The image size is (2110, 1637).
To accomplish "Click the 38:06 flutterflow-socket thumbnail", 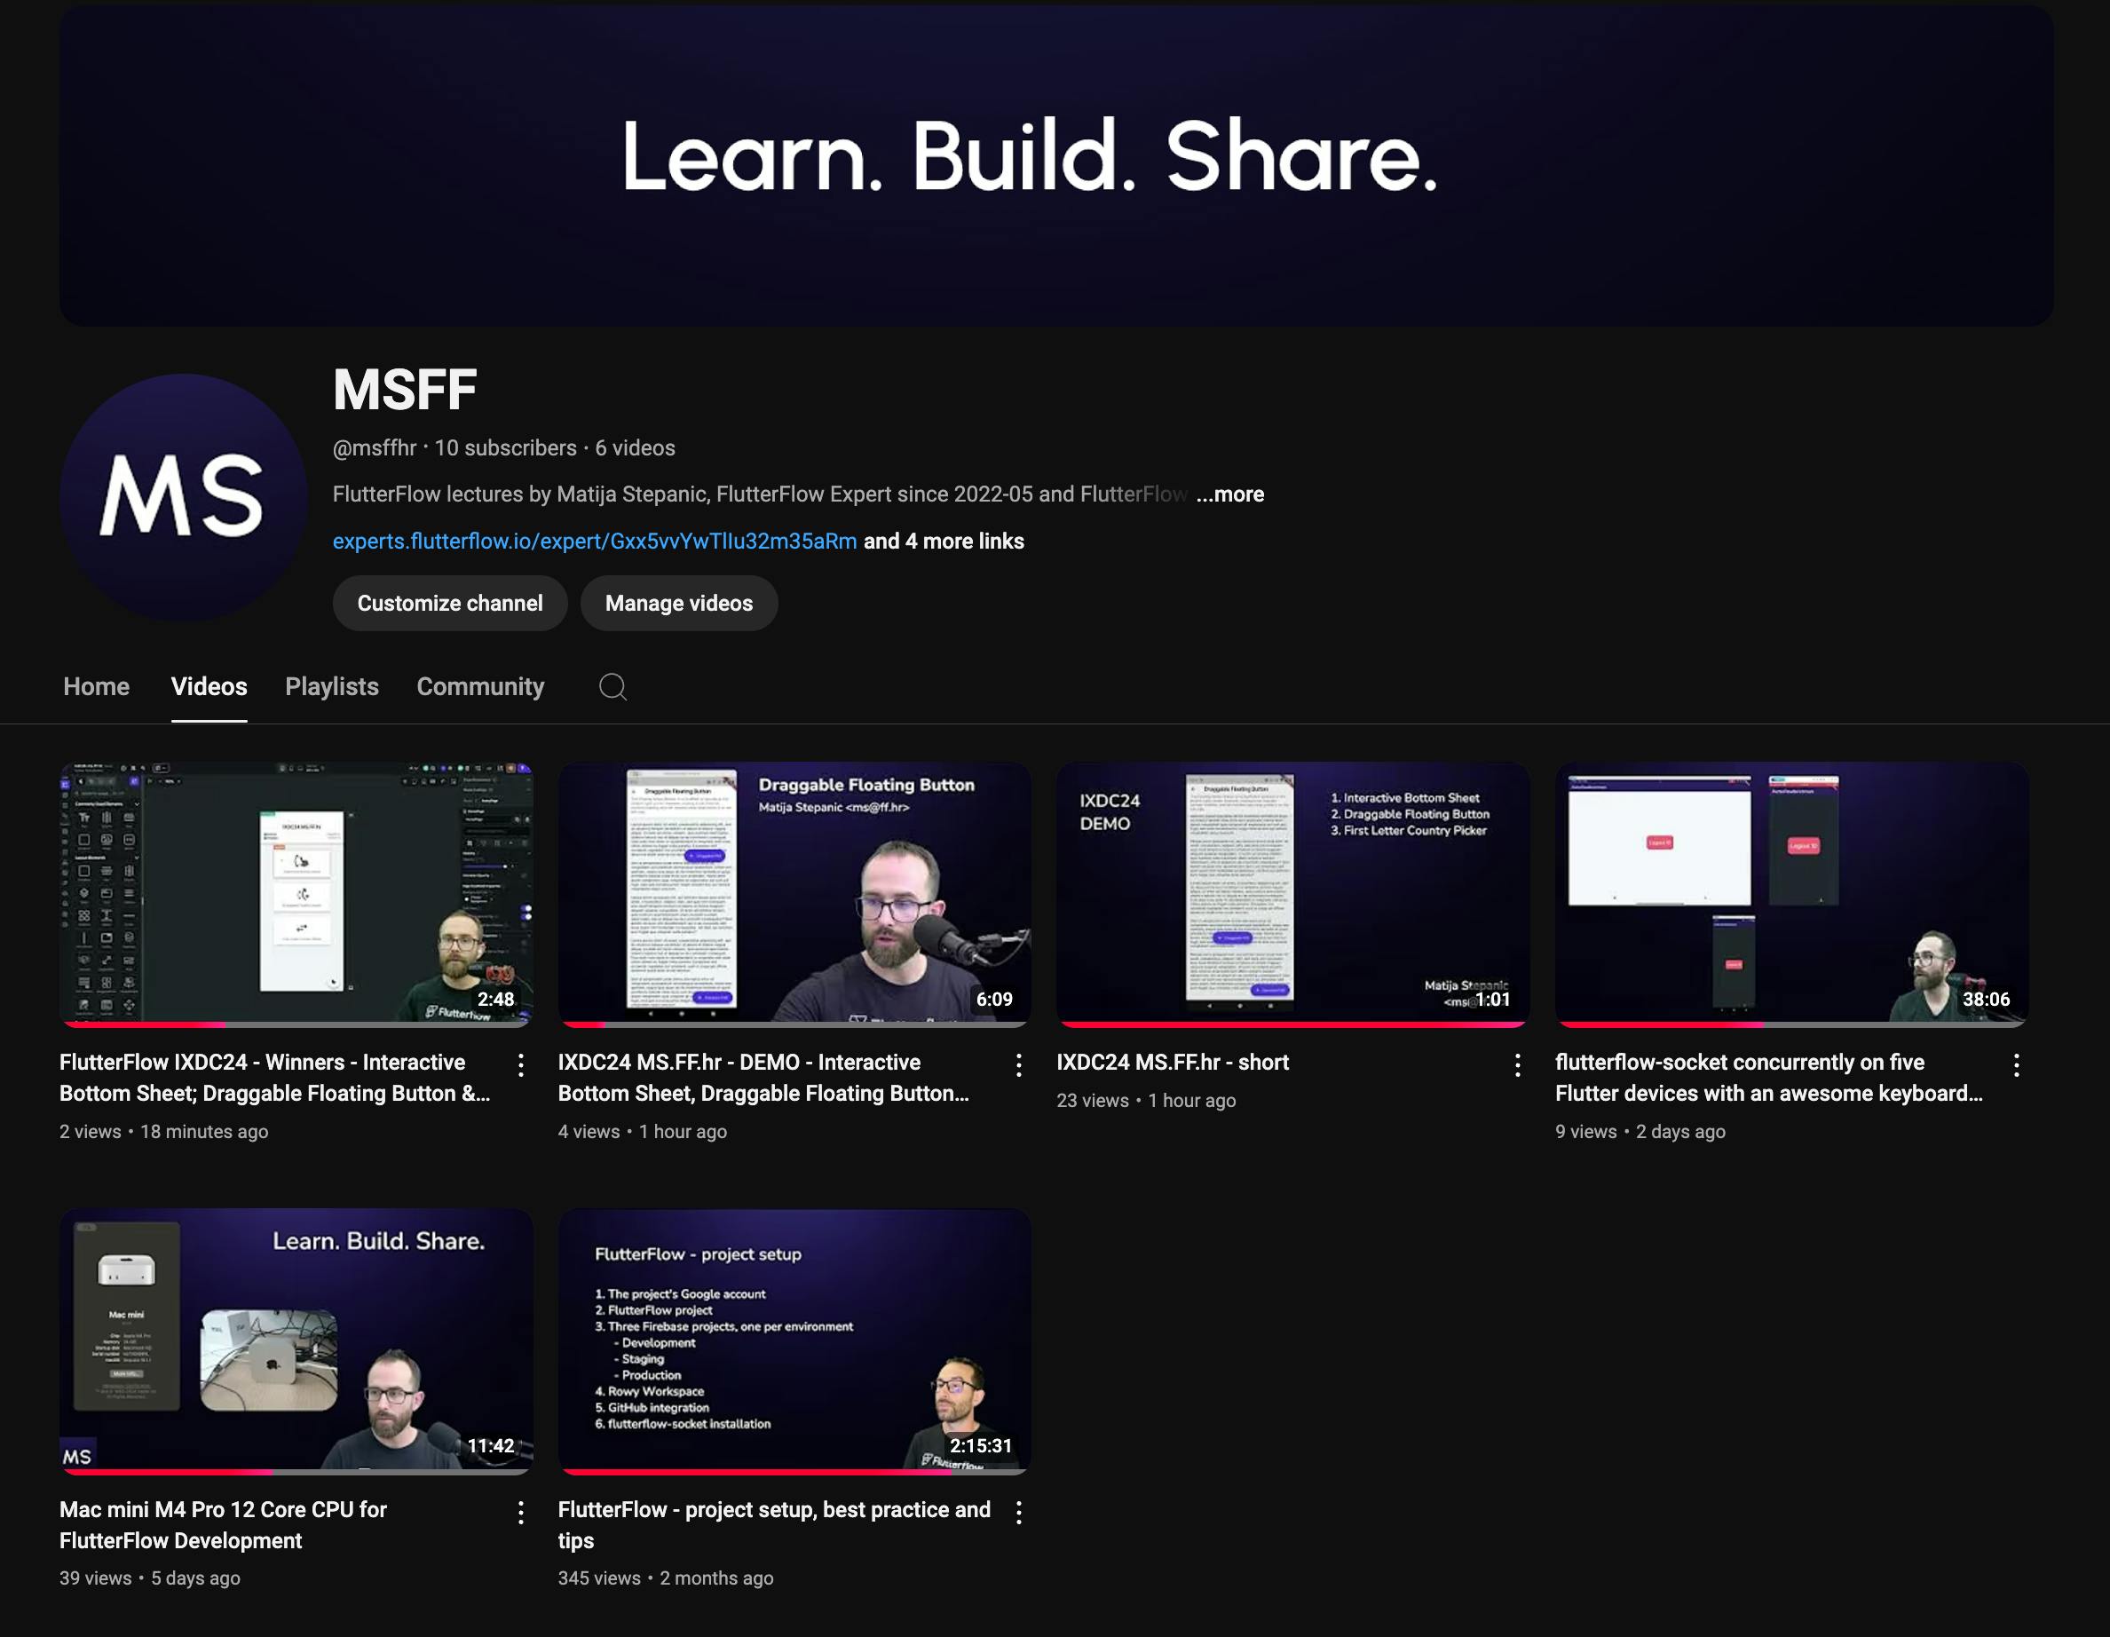I will (x=1791, y=894).
